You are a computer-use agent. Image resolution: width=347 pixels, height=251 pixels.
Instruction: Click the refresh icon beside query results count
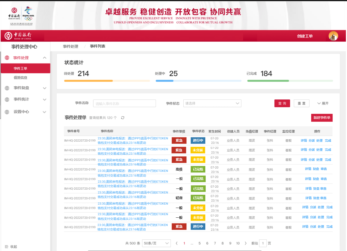click(123, 118)
